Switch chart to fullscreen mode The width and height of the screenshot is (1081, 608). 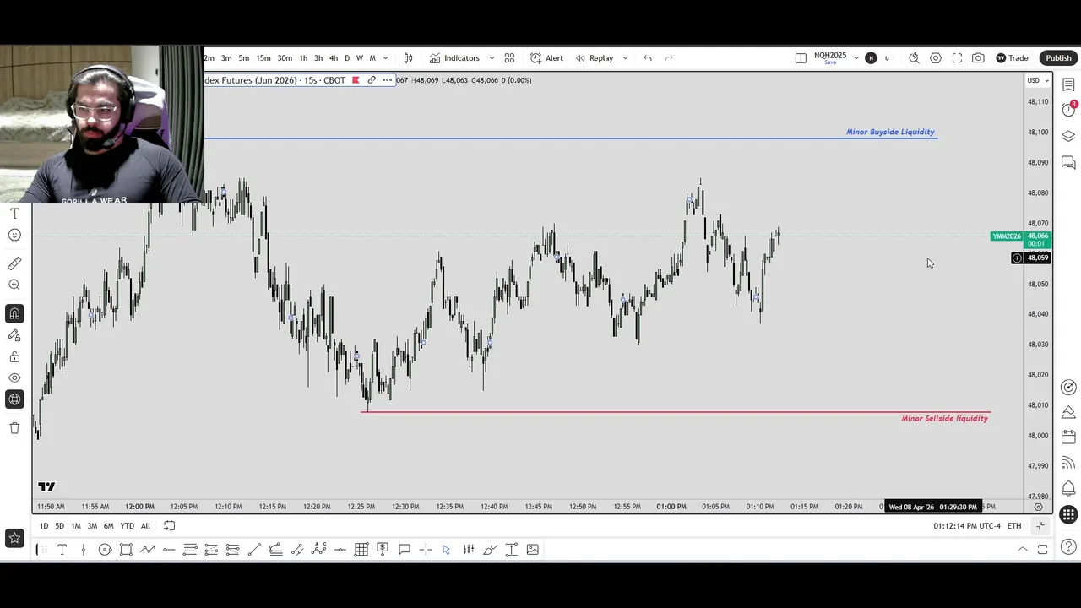click(957, 58)
